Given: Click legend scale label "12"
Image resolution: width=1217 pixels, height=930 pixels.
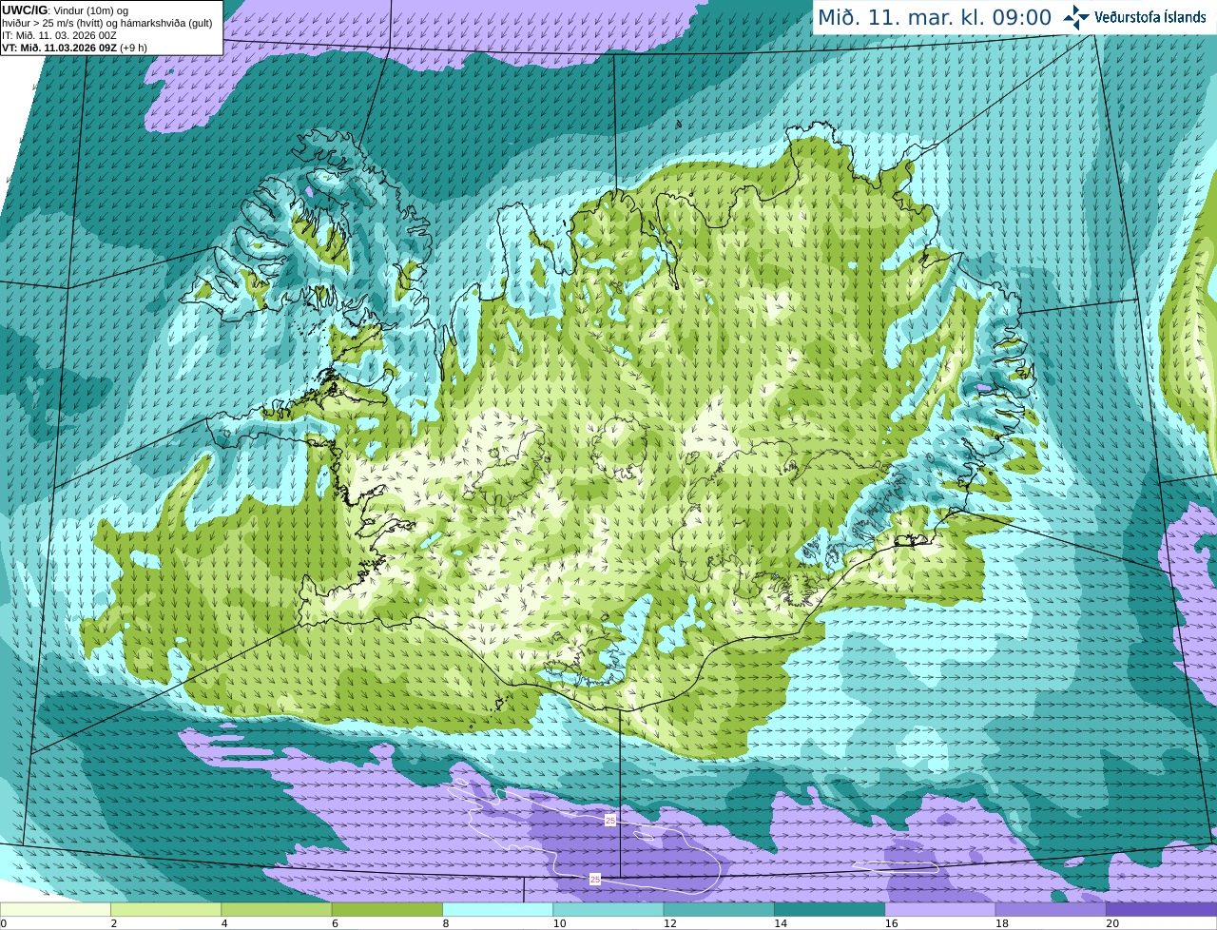Looking at the screenshot, I should [669, 923].
